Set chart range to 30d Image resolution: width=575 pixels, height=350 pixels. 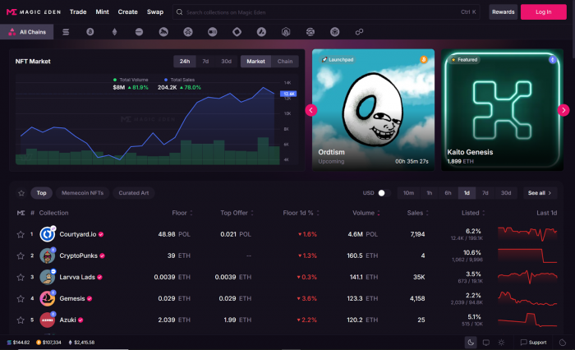[x=226, y=62]
